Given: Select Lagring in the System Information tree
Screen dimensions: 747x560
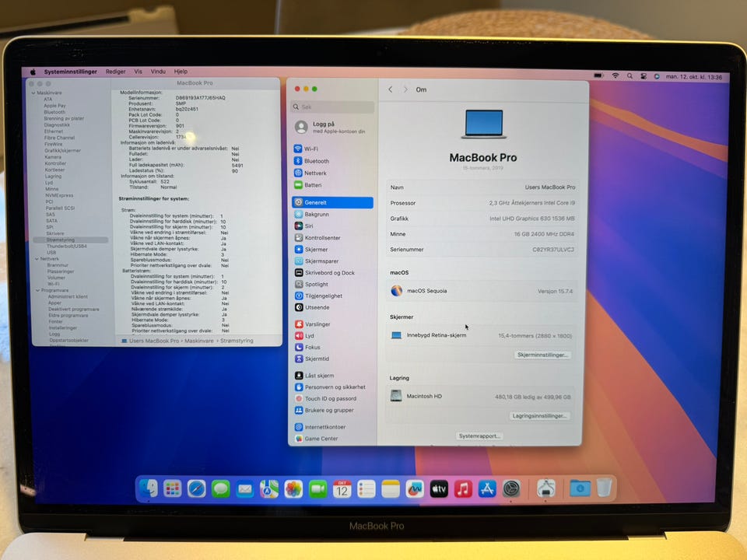Looking at the screenshot, I should coord(54,177).
